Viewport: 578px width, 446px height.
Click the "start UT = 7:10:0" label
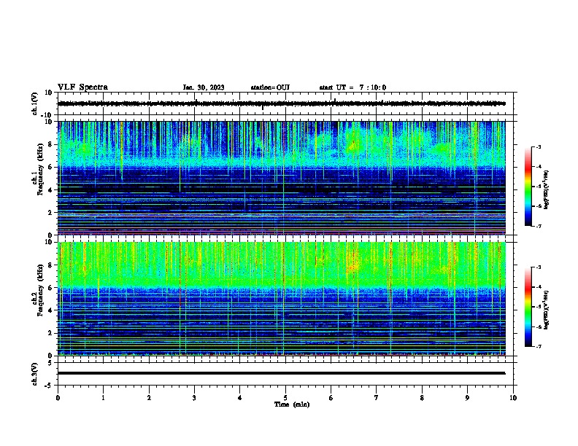click(352, 87)
